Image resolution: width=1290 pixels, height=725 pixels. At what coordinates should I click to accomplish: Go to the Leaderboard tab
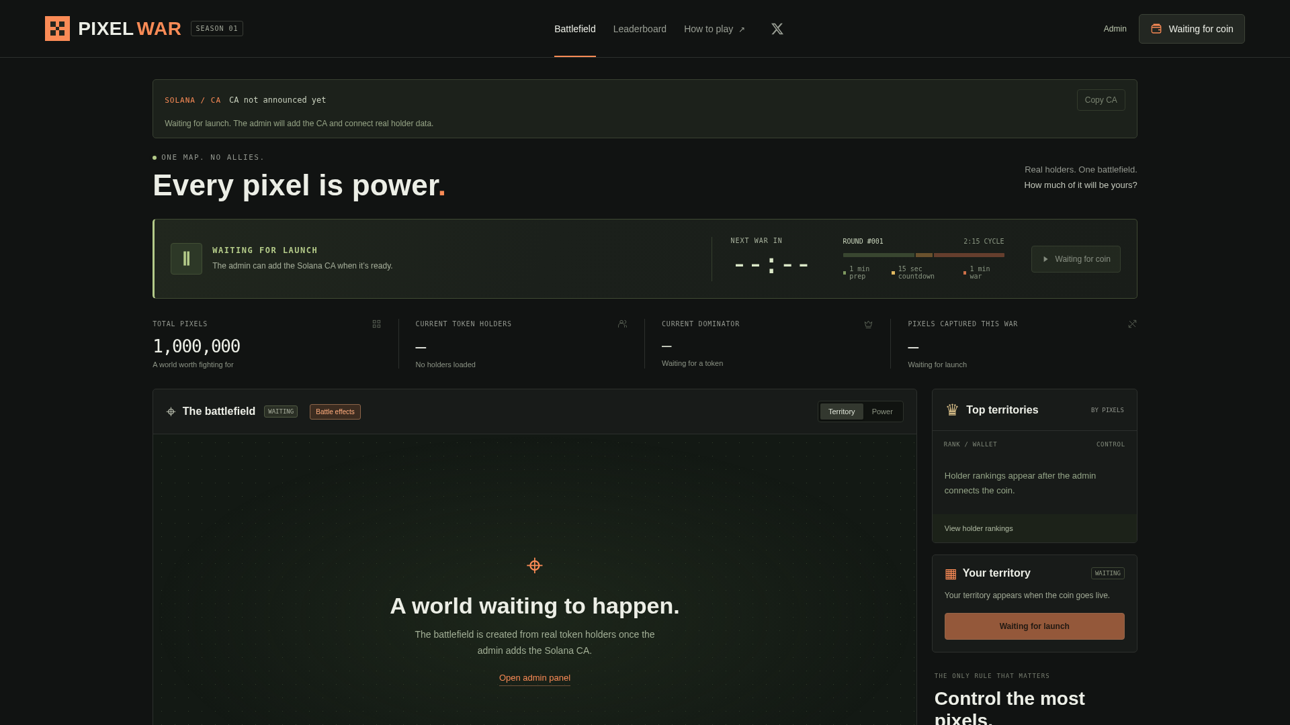pyautogui.click(x=640, y=29)
